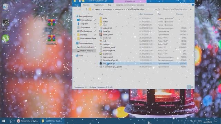The width and height of the screenshot is (221, 124).
Task: Click the search magnifier icon
Action: (x=191, y=9)
